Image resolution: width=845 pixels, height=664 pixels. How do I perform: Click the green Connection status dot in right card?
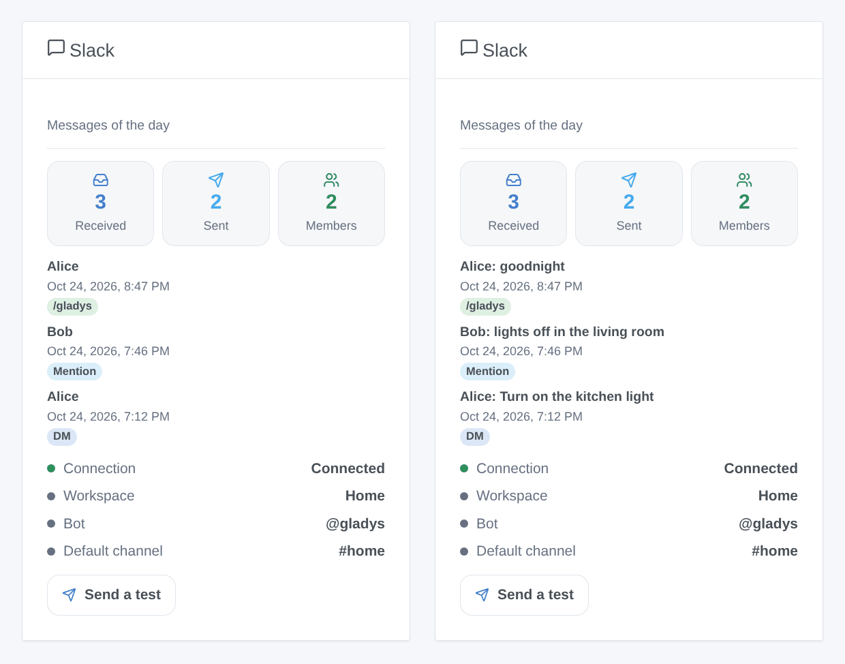[x=464, y=468]
